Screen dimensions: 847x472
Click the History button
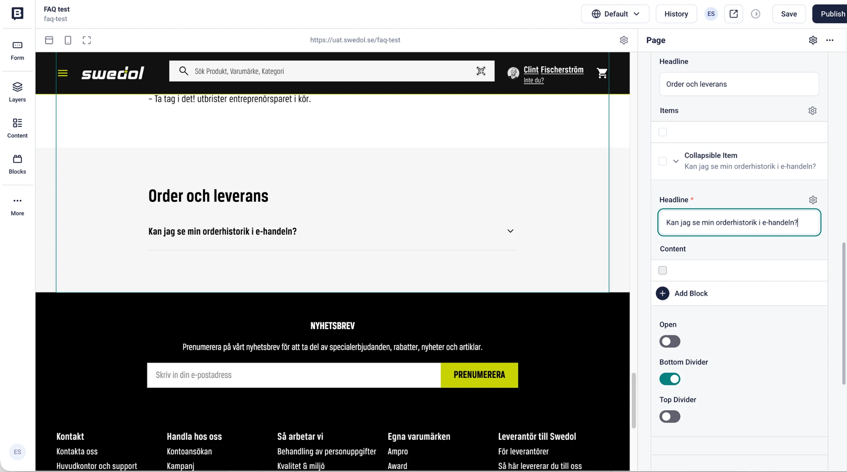[x=676, y=14]
